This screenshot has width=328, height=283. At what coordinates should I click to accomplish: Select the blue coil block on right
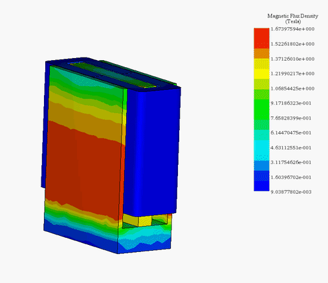pyautogui.click(x=152, y=151)
